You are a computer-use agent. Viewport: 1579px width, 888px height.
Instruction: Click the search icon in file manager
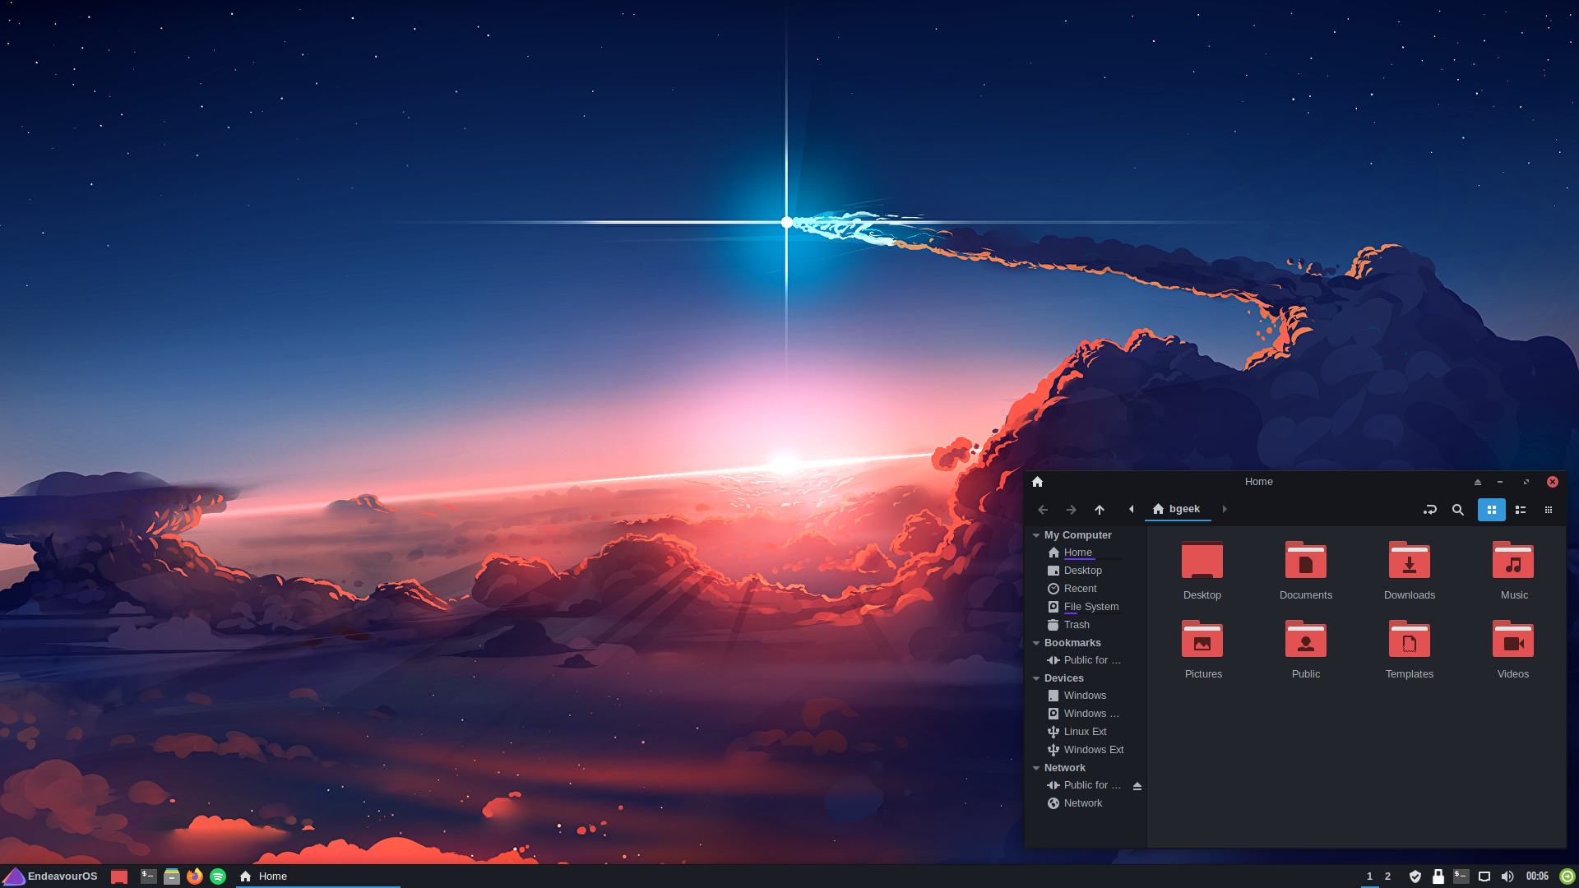(1457, 508)
